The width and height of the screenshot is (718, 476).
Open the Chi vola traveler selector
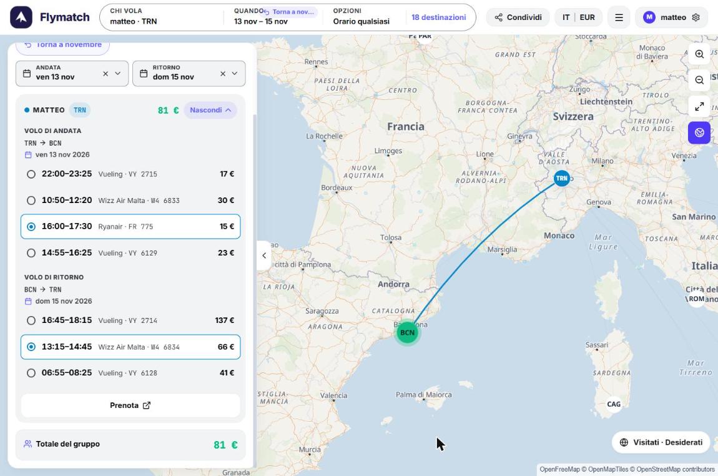162,17
